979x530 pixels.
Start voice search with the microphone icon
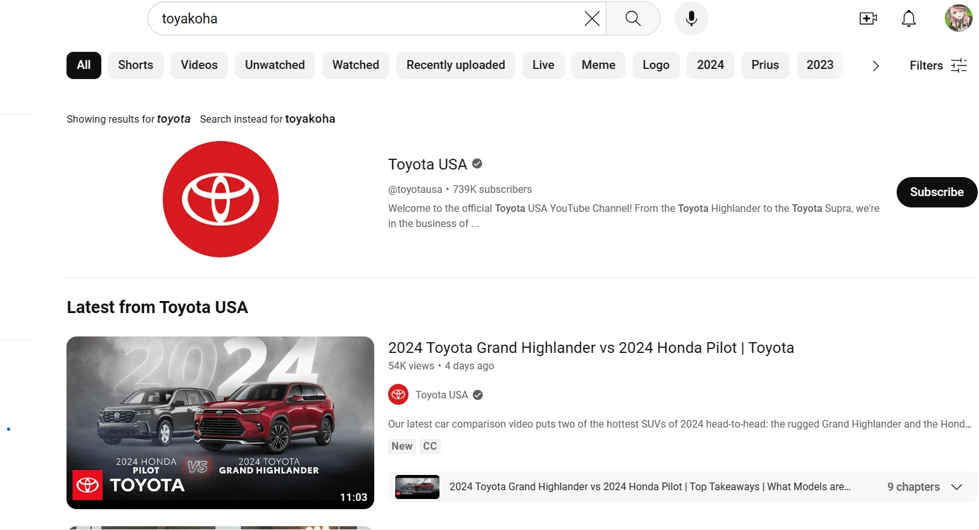(x=692, y=18)
